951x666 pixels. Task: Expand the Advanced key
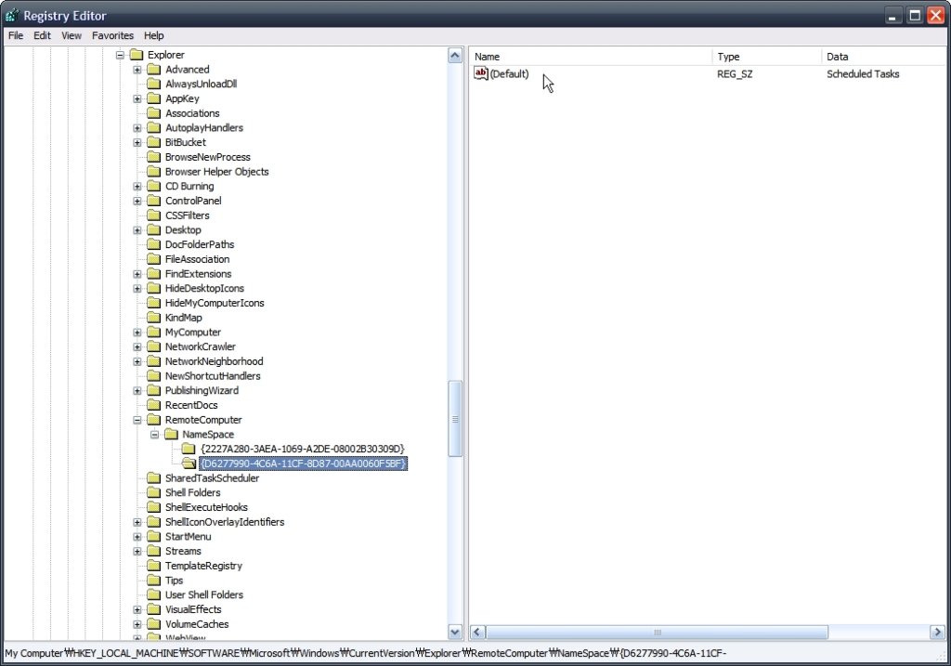(x=137, y=70)
